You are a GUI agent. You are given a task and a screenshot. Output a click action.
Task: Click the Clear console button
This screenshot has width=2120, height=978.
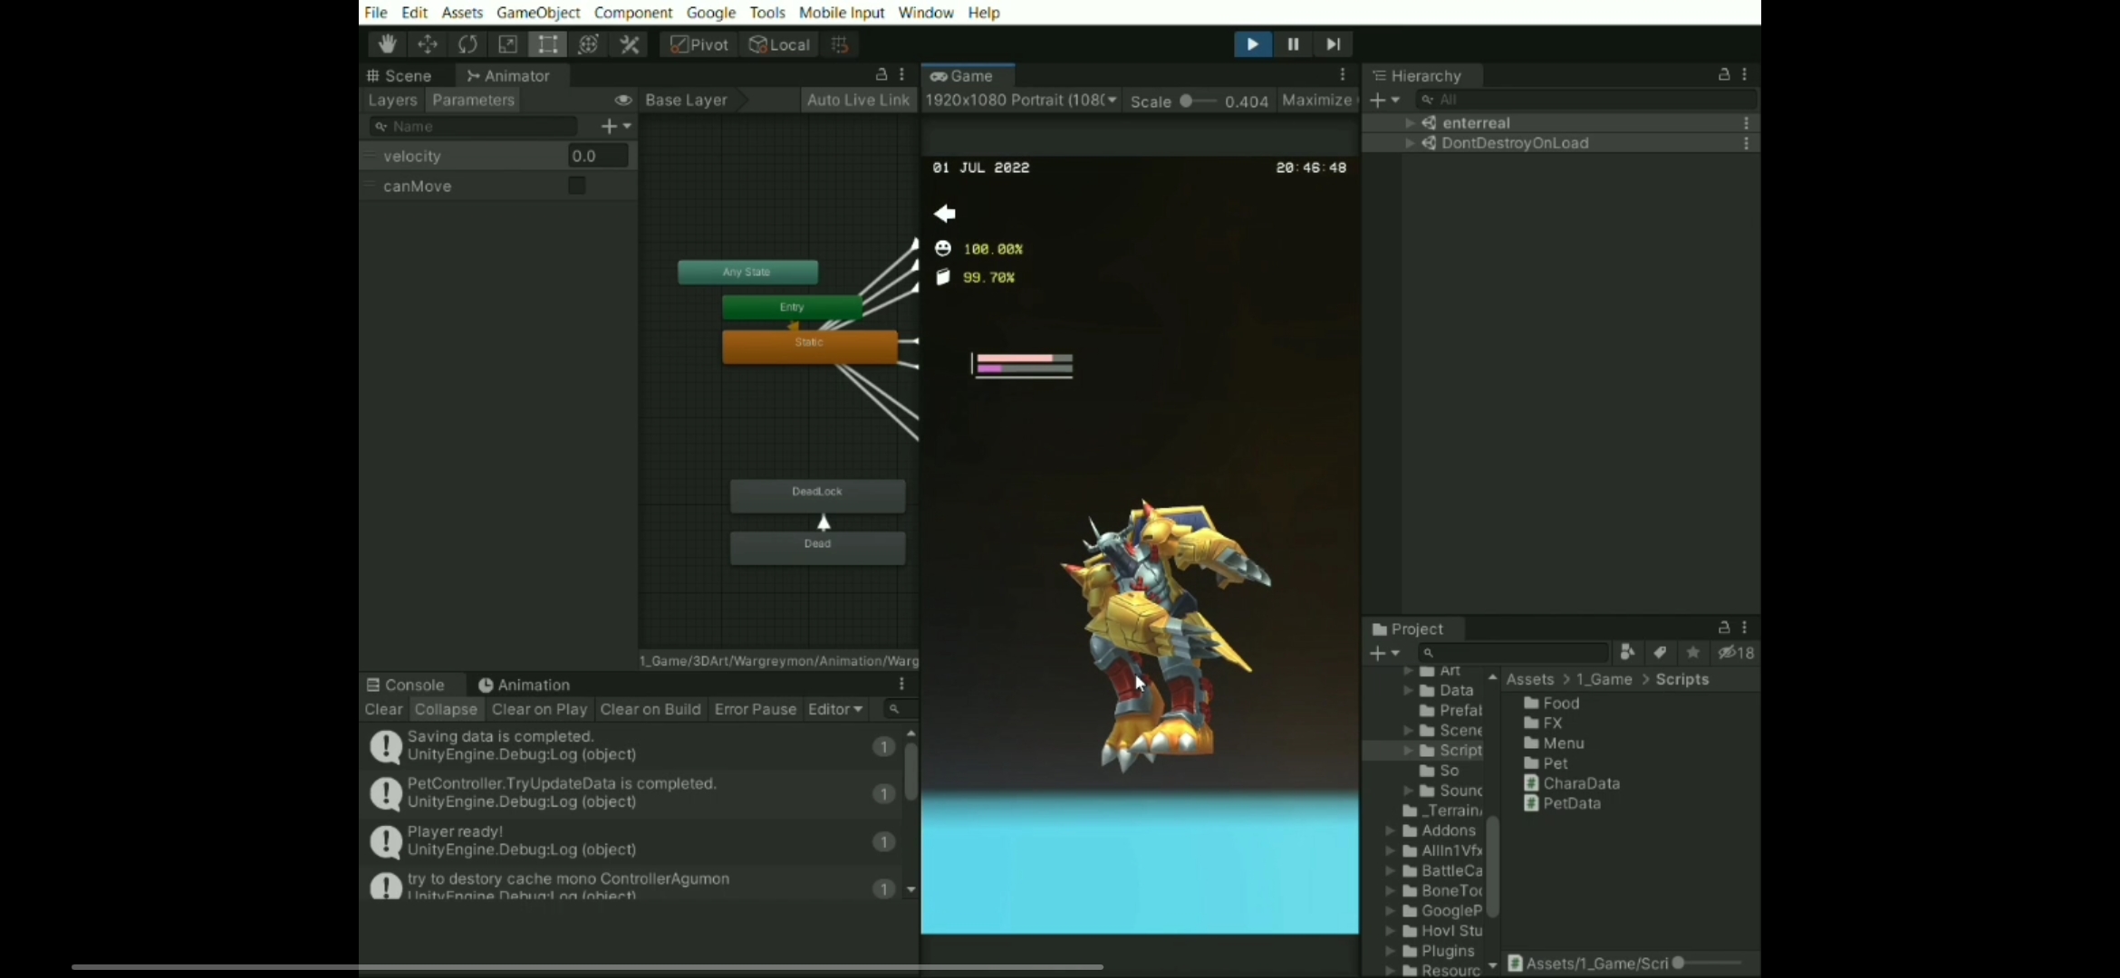[383, 709]
